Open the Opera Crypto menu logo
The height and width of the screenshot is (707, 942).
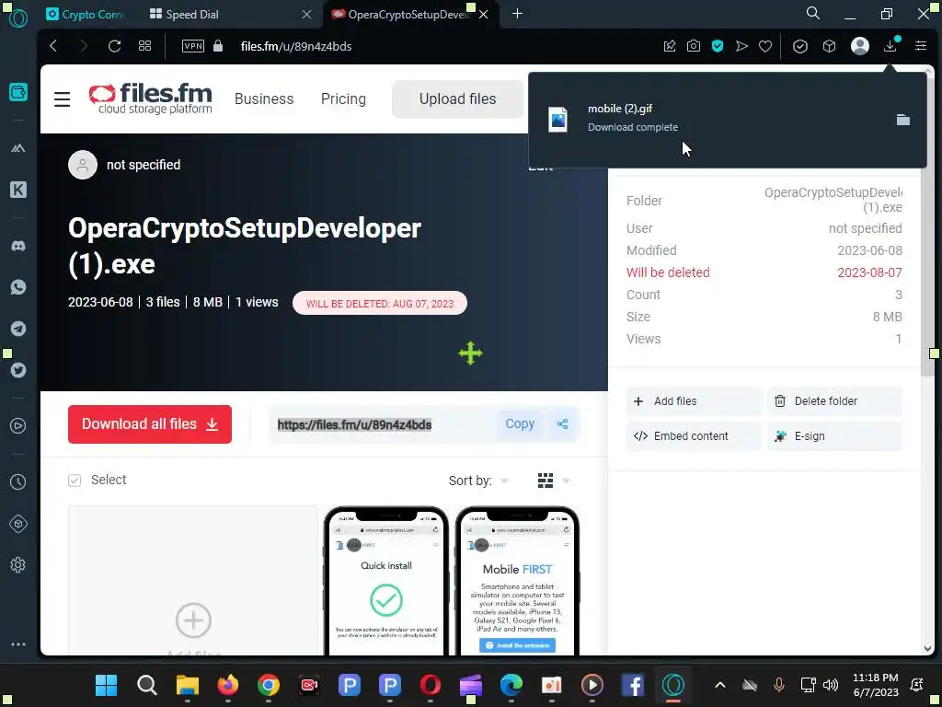click(x=18, y=18)
